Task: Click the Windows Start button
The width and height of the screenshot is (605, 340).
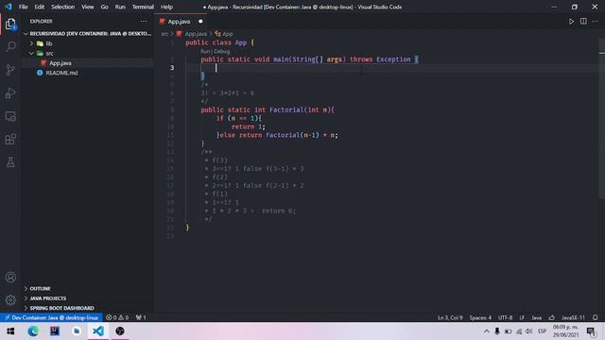Action: coord(10,331)
